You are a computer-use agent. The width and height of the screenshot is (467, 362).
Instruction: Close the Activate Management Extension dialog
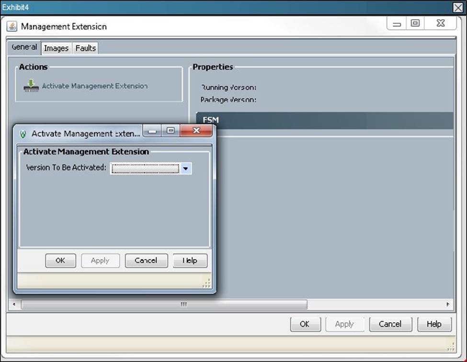(x=196, y=130)
